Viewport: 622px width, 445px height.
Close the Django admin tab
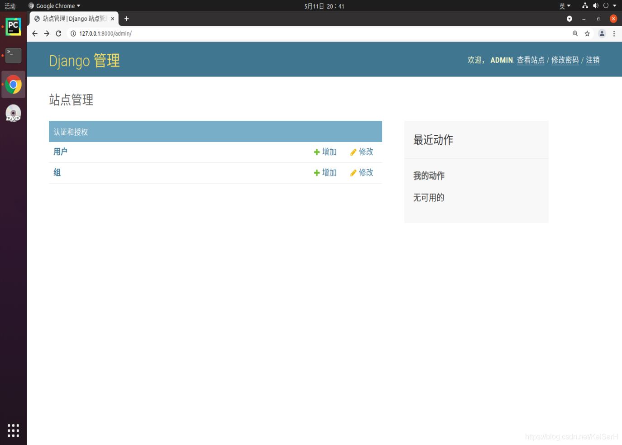click(113, 19)
